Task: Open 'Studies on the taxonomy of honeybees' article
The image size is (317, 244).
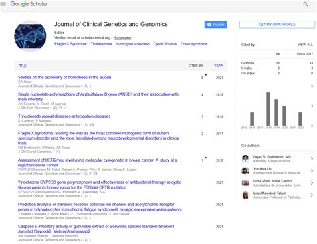Action: point(64,77)
